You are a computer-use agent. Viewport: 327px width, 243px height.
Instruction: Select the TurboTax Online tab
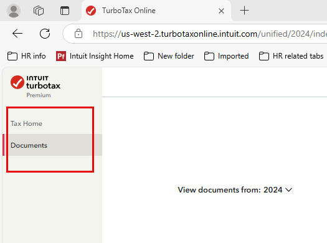[156, 11]
